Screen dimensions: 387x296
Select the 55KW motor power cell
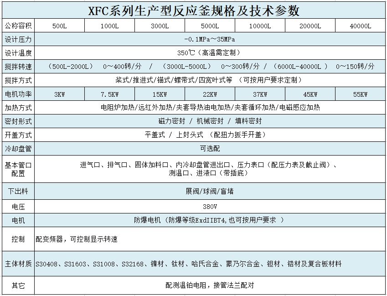(x=360, y=94)
